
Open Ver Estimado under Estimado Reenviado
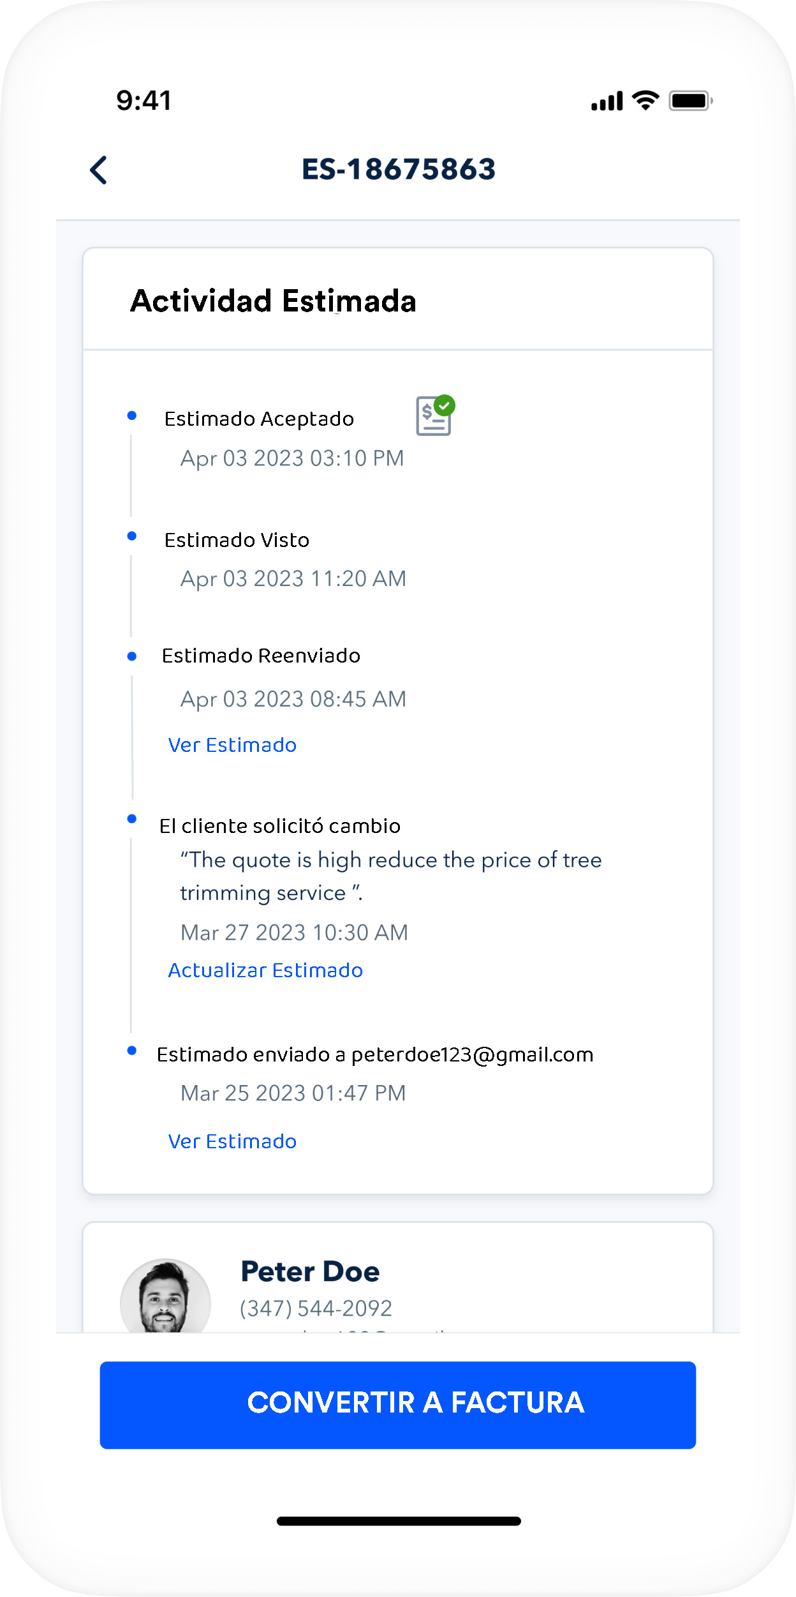pos(232,745)
